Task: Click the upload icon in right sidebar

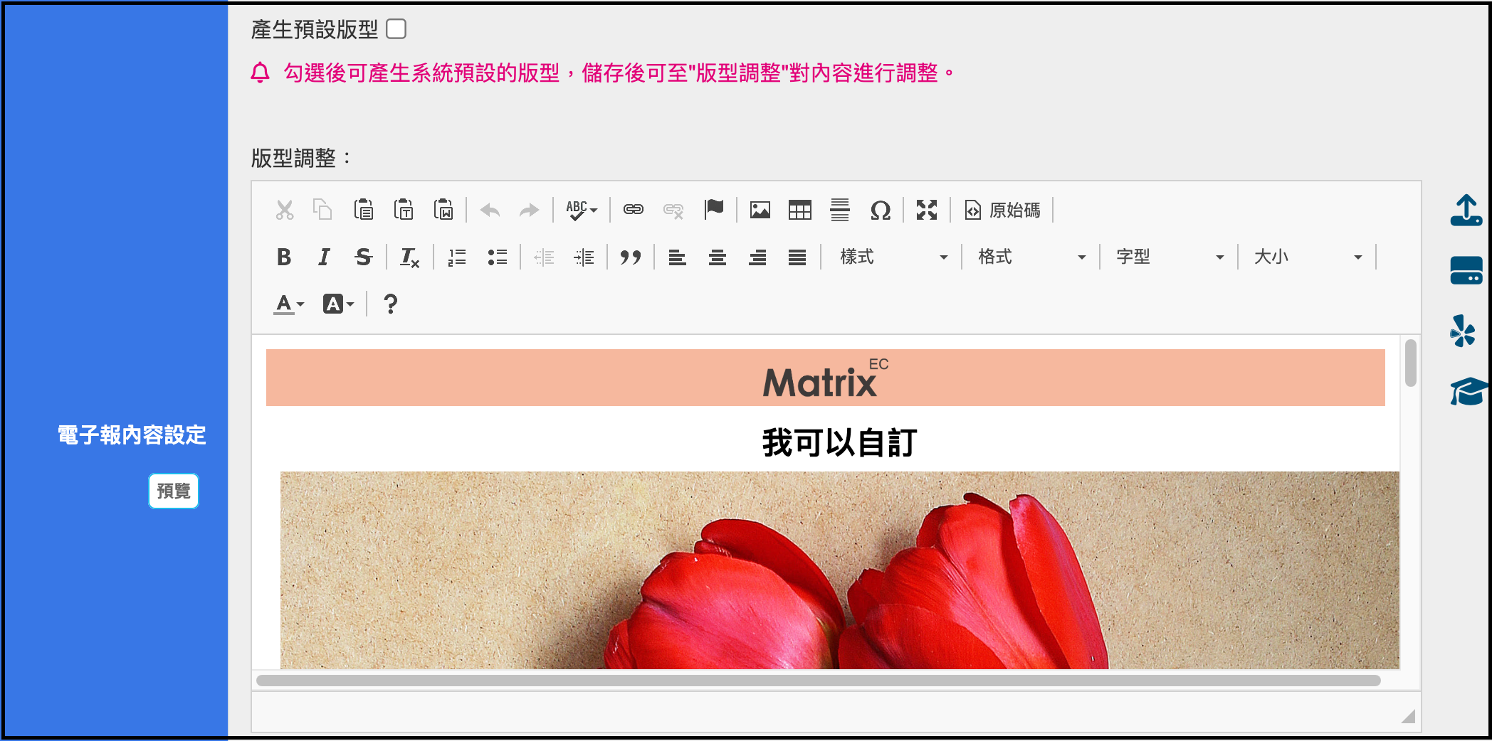Action: [1466, 211]
